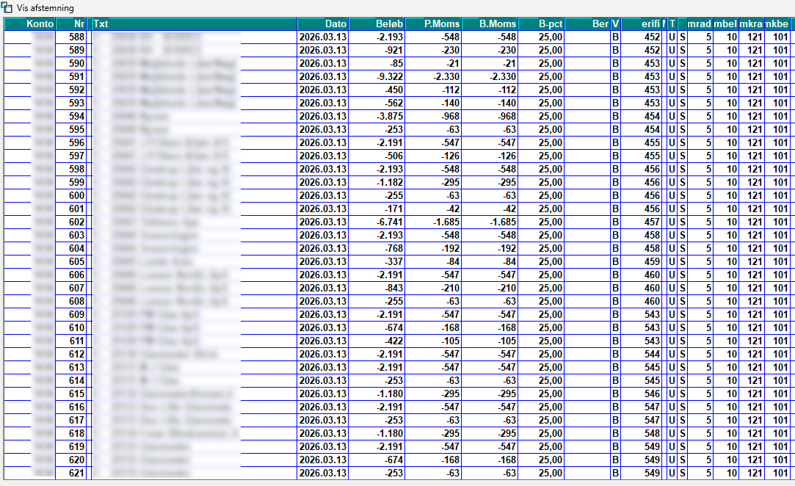Click Beløb value -85 in row 590
Viewport: 795px width, 486px height.
(x=396, y=63)
